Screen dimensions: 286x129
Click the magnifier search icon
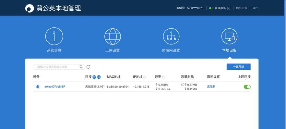click(x=81, y=67)
